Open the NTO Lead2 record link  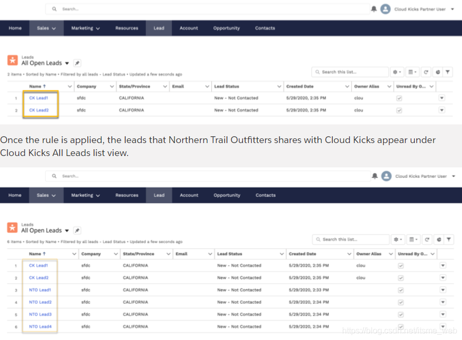40,302
